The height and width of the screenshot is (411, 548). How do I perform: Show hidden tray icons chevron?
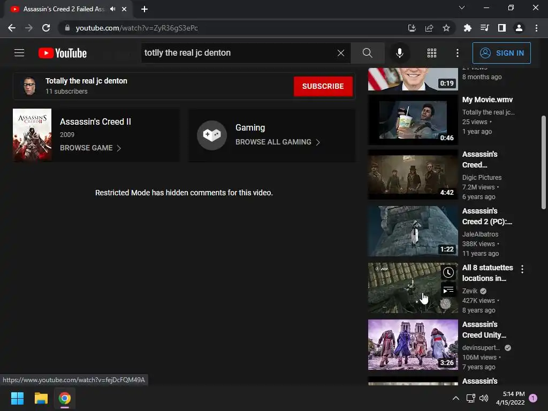456,398
